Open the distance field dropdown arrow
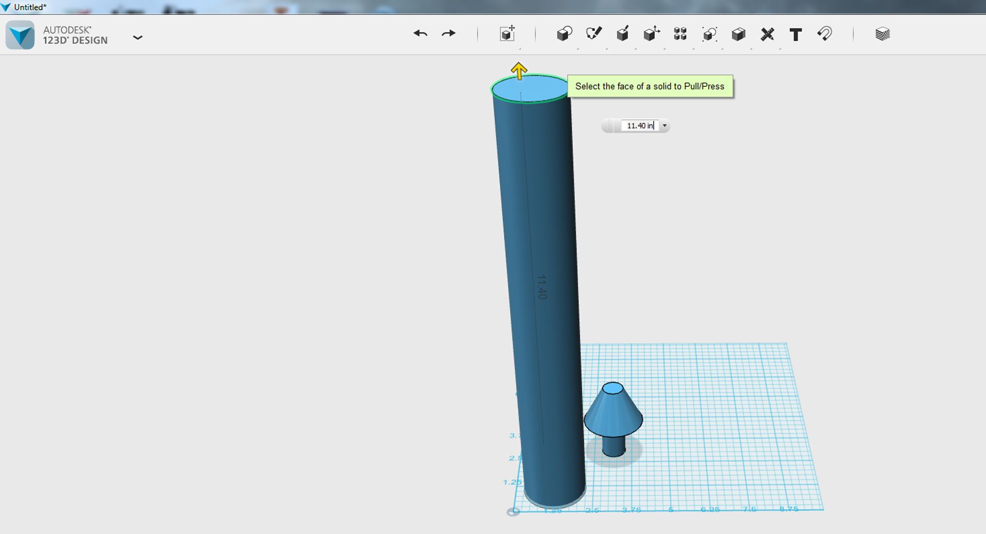This screenshot has width=986, height=534. (665, 126)
